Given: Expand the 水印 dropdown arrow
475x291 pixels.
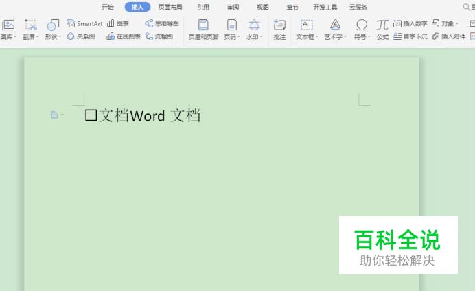Looking at the screenshot, I should point(261,36).
